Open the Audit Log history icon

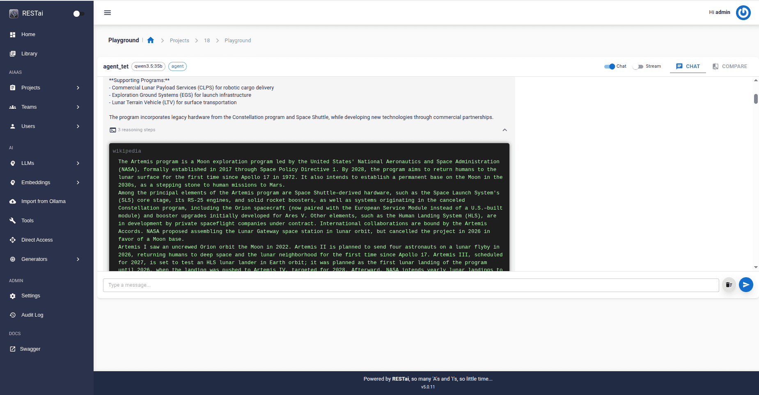[13, 315]
